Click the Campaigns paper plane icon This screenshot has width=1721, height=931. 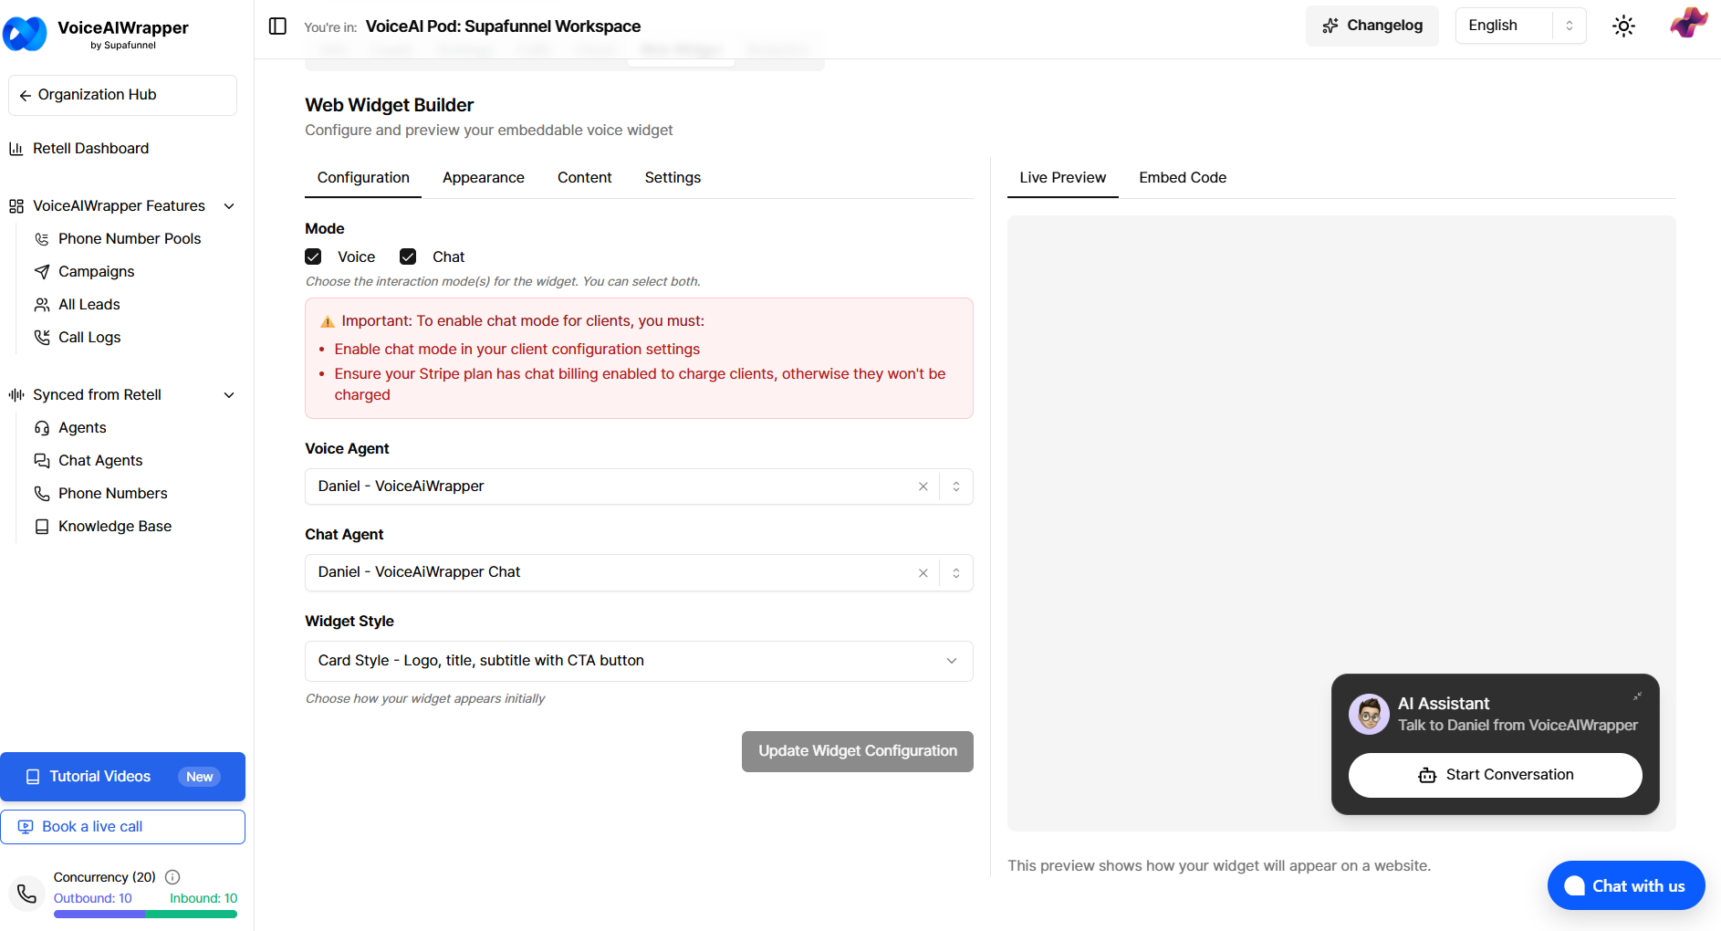click(42, 272)
